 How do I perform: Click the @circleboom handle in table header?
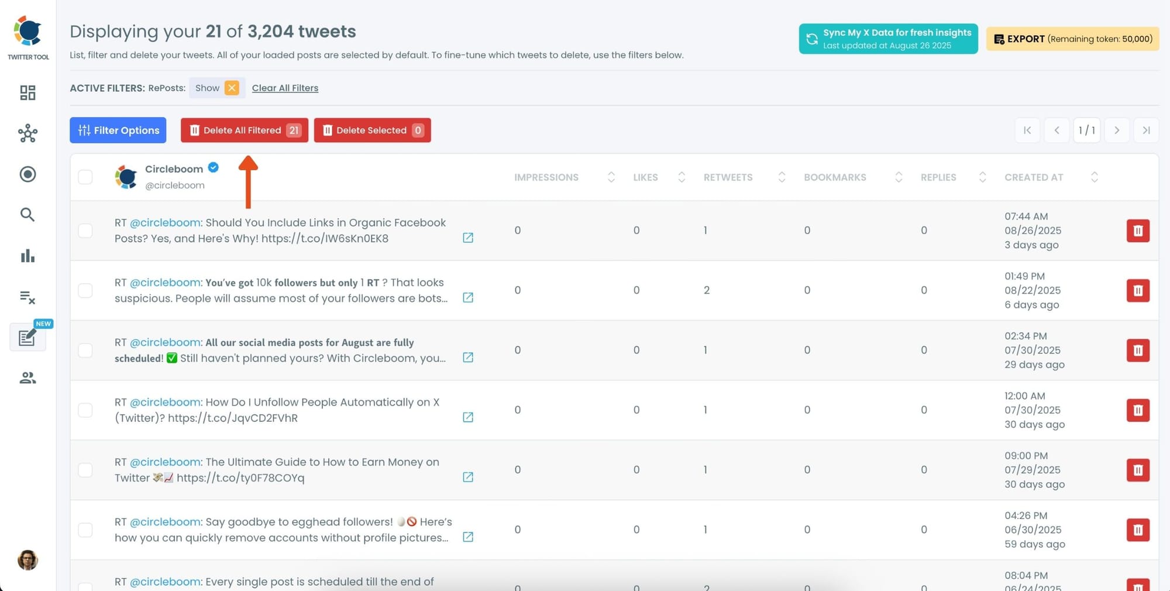pyautogui.click(x=175, y=185)
